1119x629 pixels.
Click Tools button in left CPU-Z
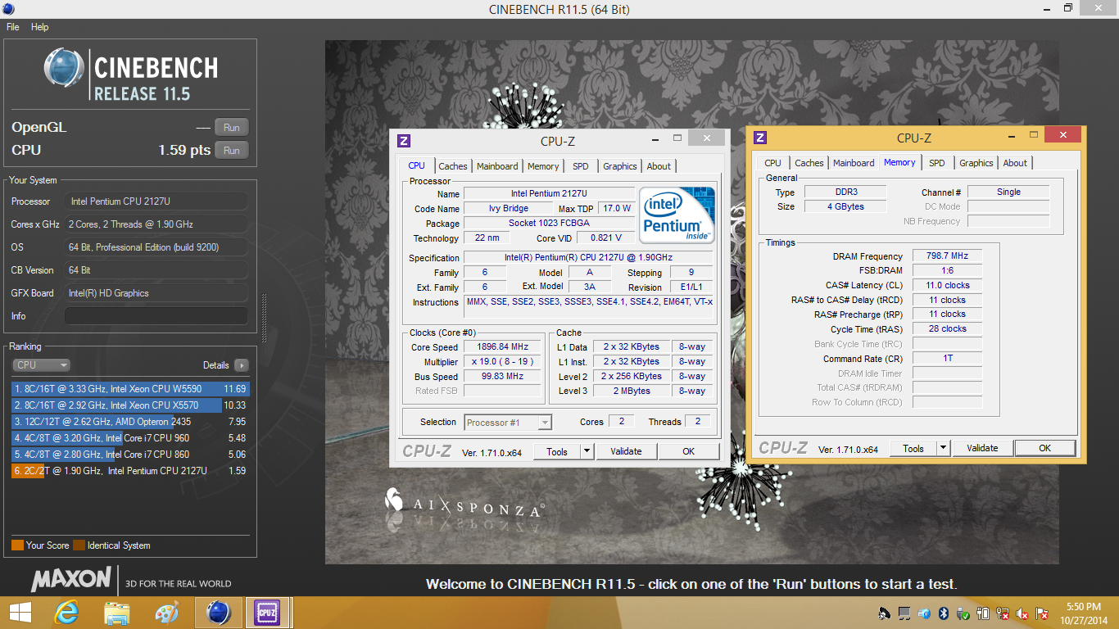[x=557, y=451]
